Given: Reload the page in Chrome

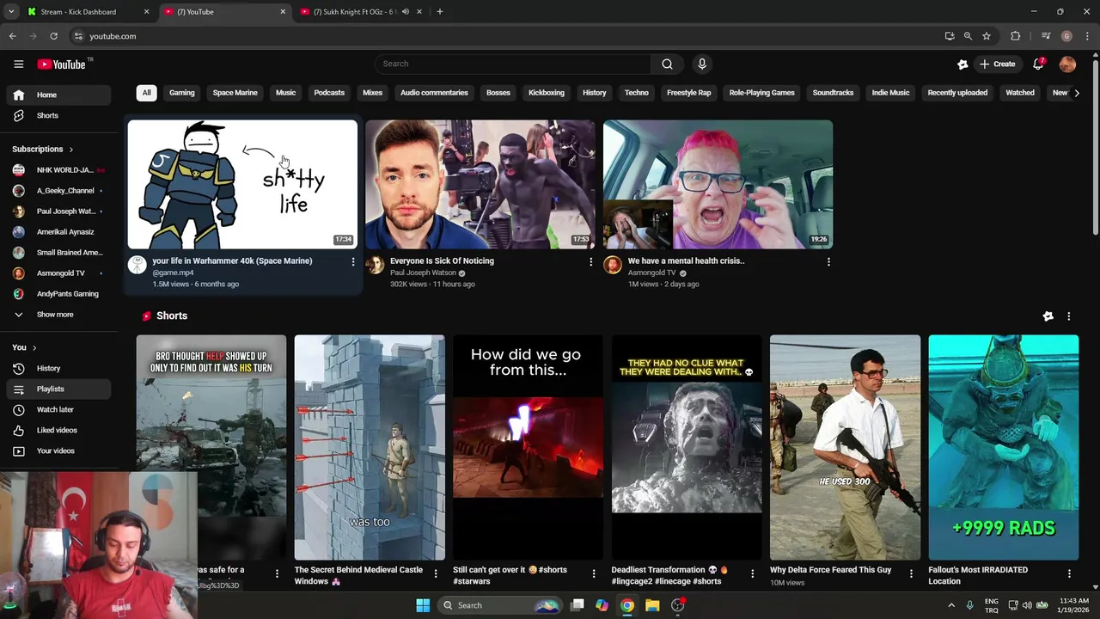Looking at the screenshot, I should coord(53,36).
